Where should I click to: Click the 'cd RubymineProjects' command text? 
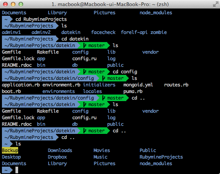tap(41, 19)
